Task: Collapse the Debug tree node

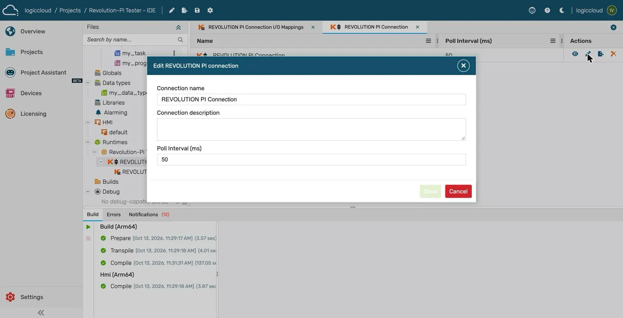Action: click(88, 192)
